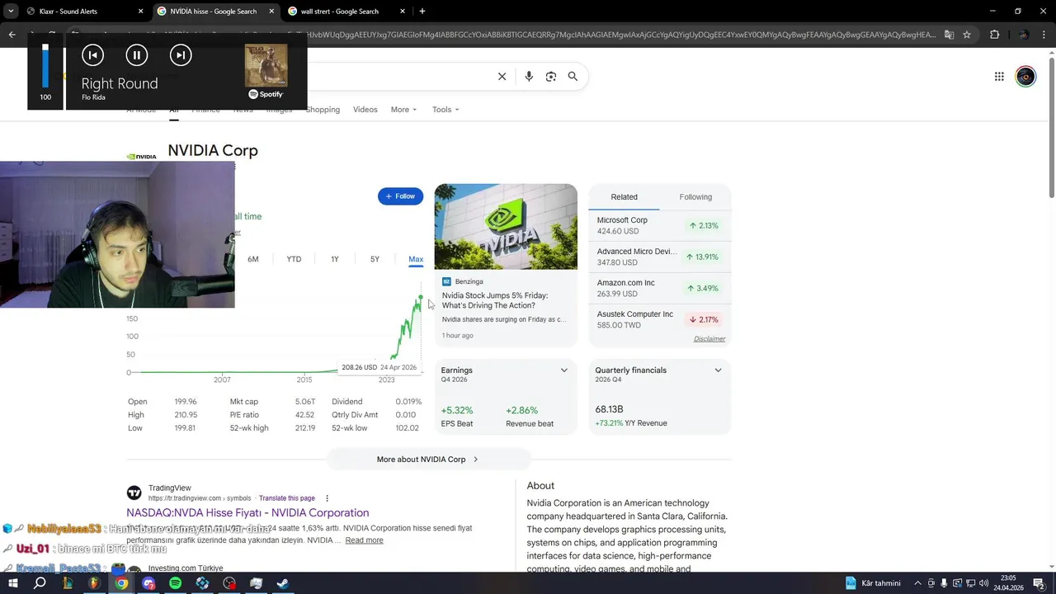
Task: Open the system volume speaker icon
Action: (x=983, y=583)
